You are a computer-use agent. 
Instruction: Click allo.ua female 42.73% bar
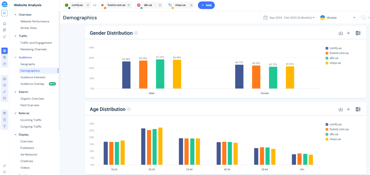tap(273, 78)
